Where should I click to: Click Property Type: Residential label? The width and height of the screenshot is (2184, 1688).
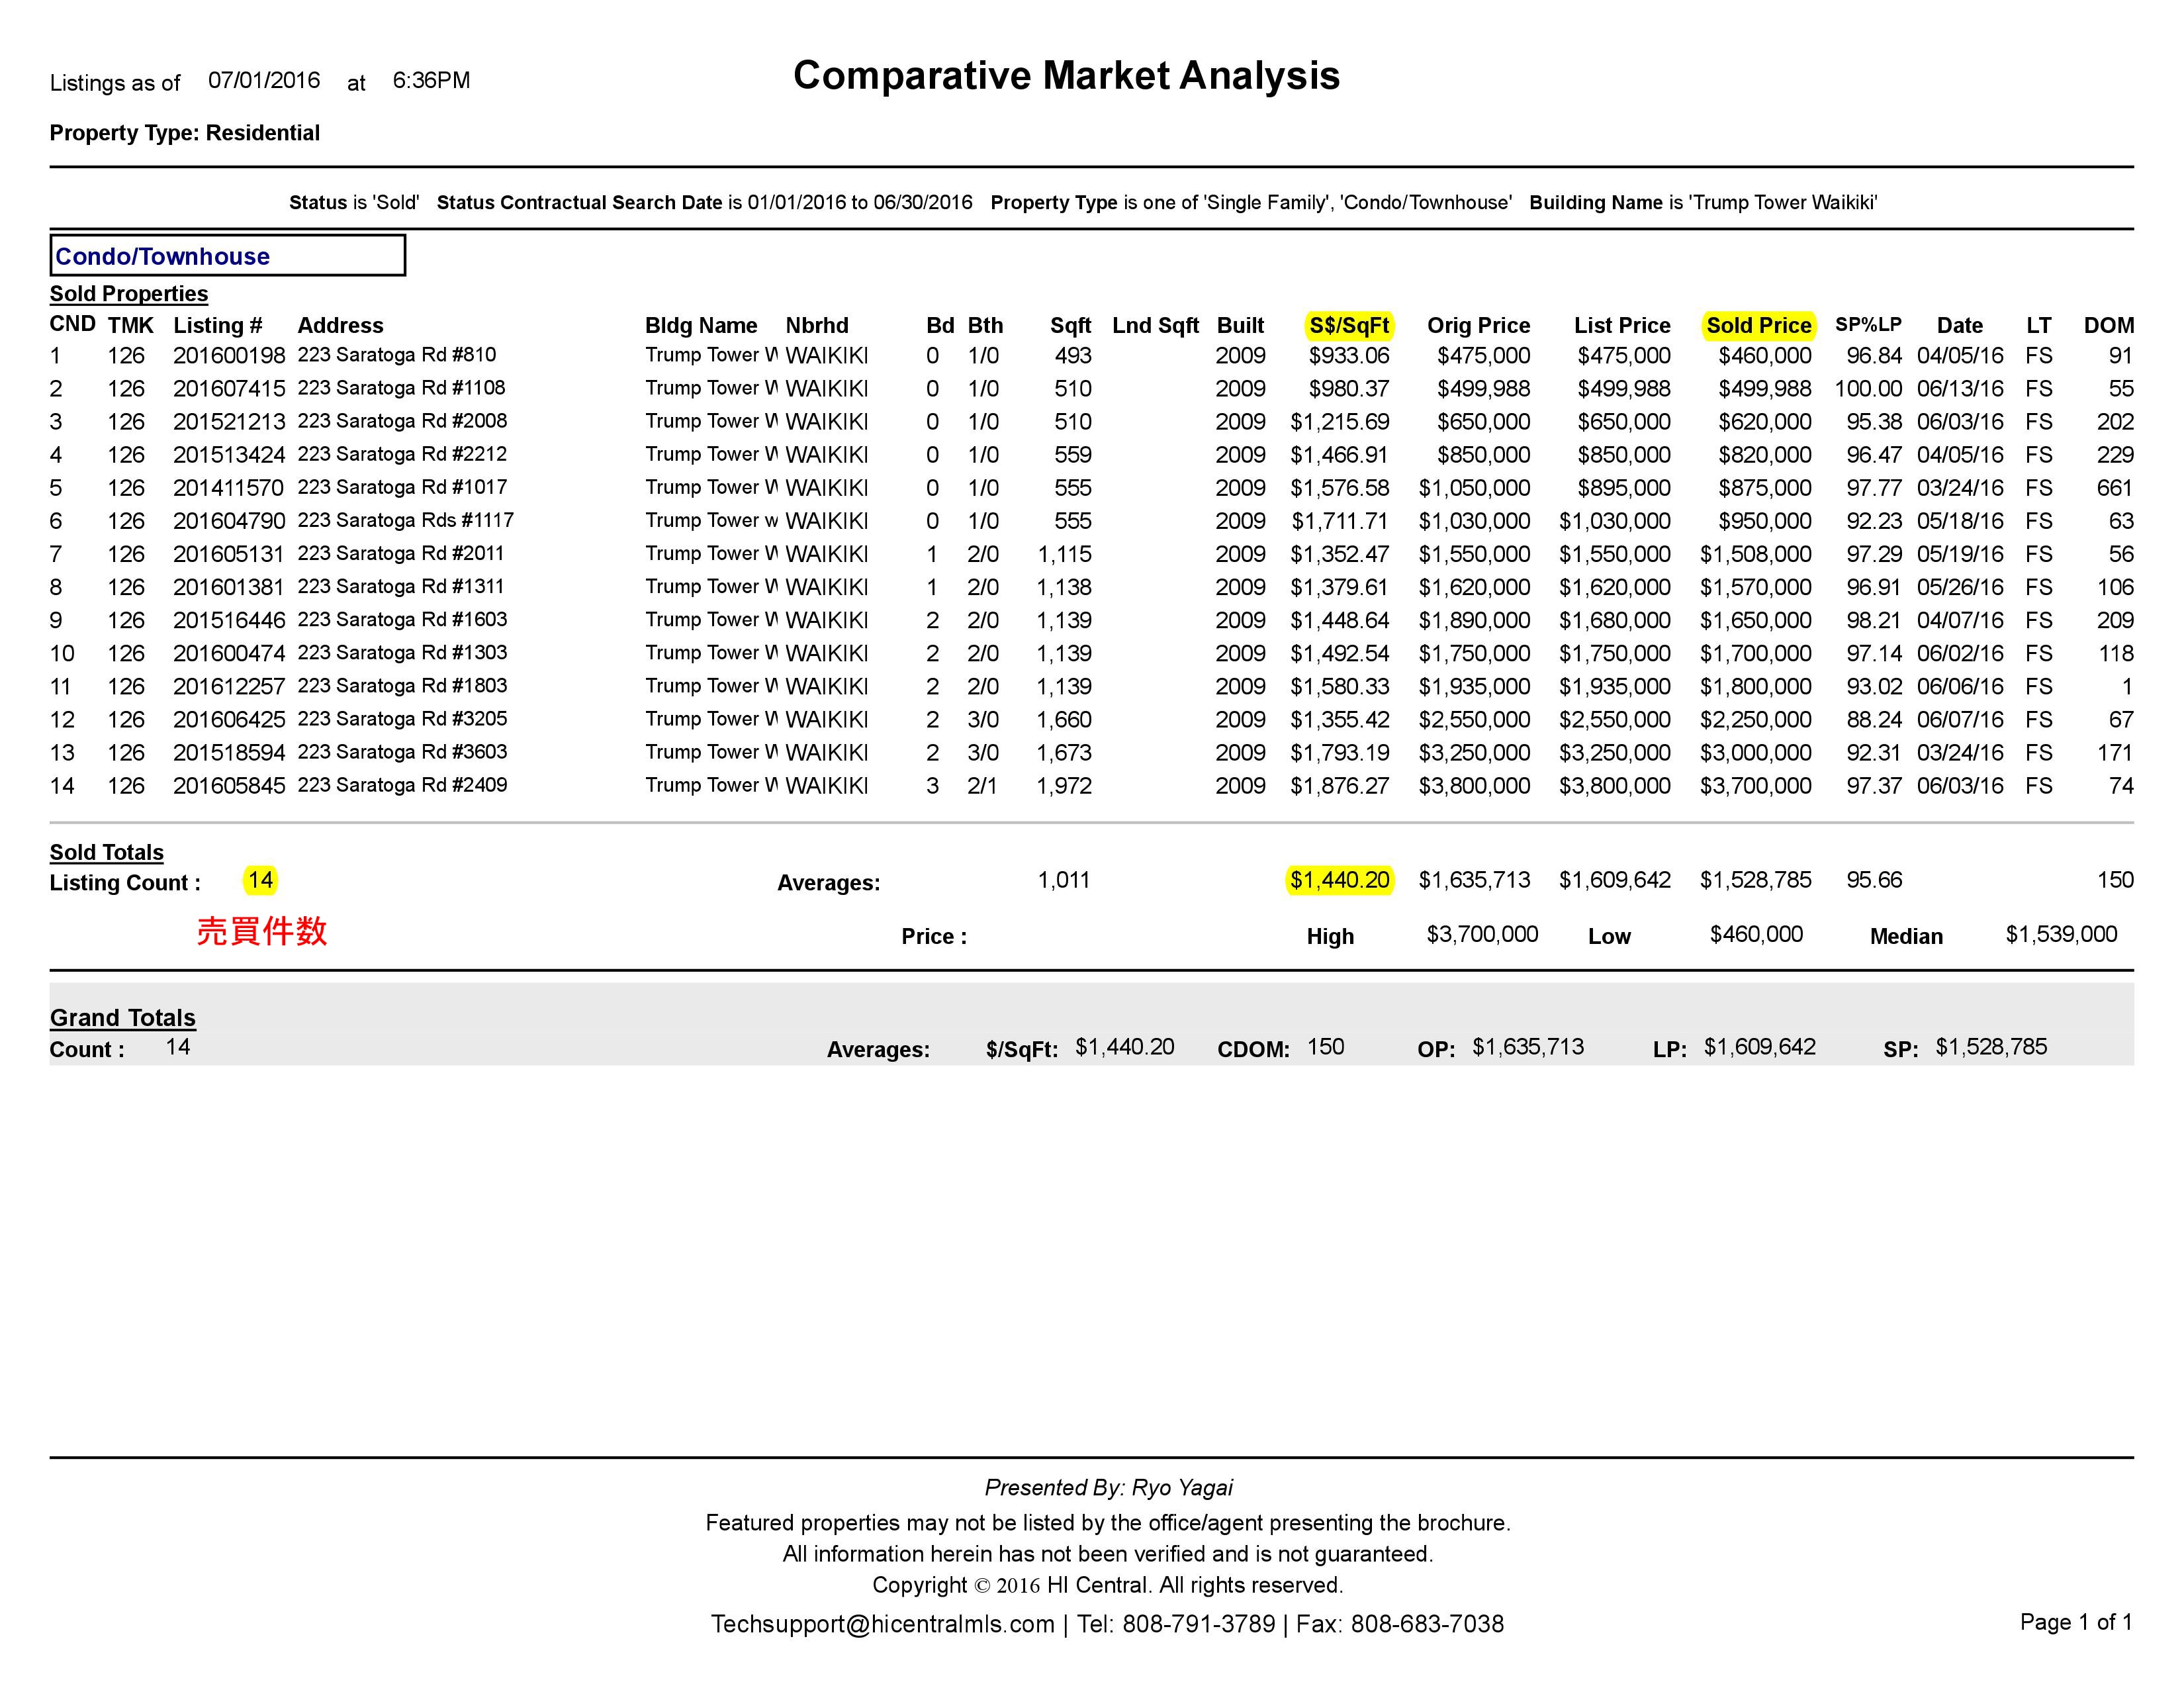(185, 133)
